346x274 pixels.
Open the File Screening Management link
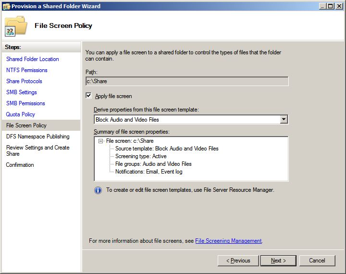point(228,241)
